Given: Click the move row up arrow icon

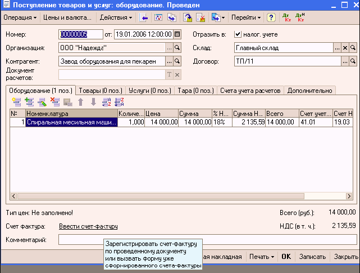Looking at the screenshot, I should (x=81, y=102).
